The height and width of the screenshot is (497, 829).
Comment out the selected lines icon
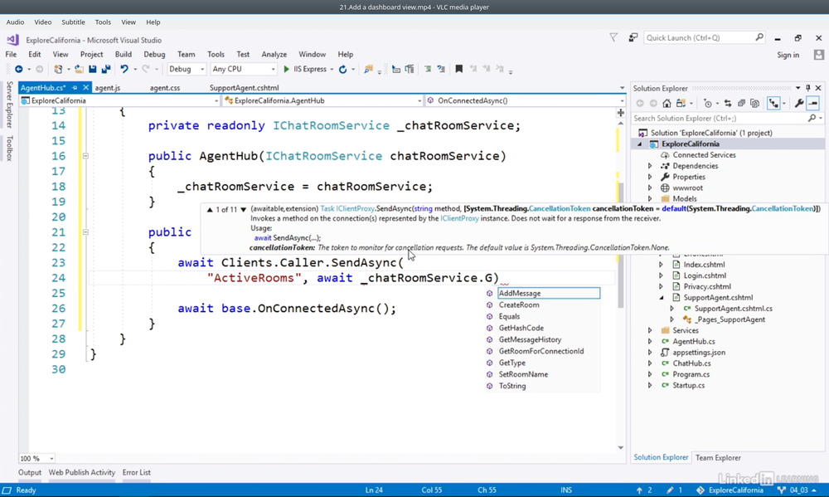pyautogui.click(x=428, y=70)
